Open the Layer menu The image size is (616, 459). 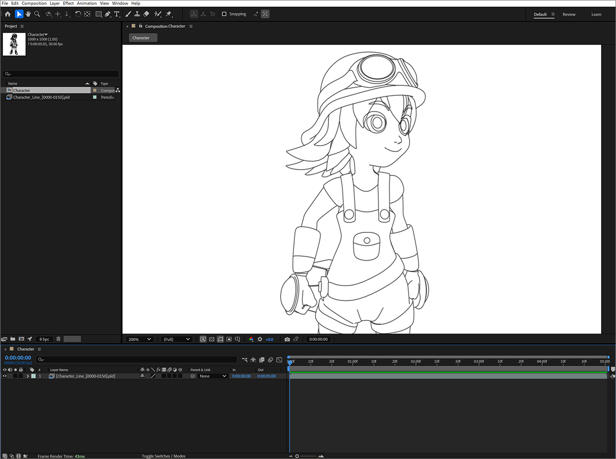coord(55,3)
